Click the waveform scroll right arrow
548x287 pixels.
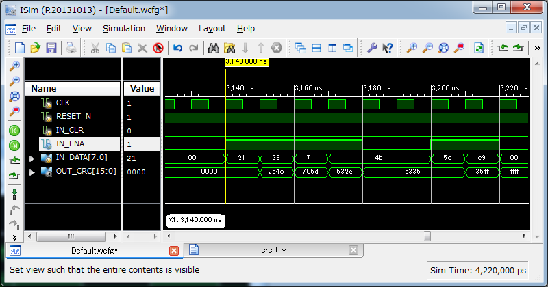point(524,236)
